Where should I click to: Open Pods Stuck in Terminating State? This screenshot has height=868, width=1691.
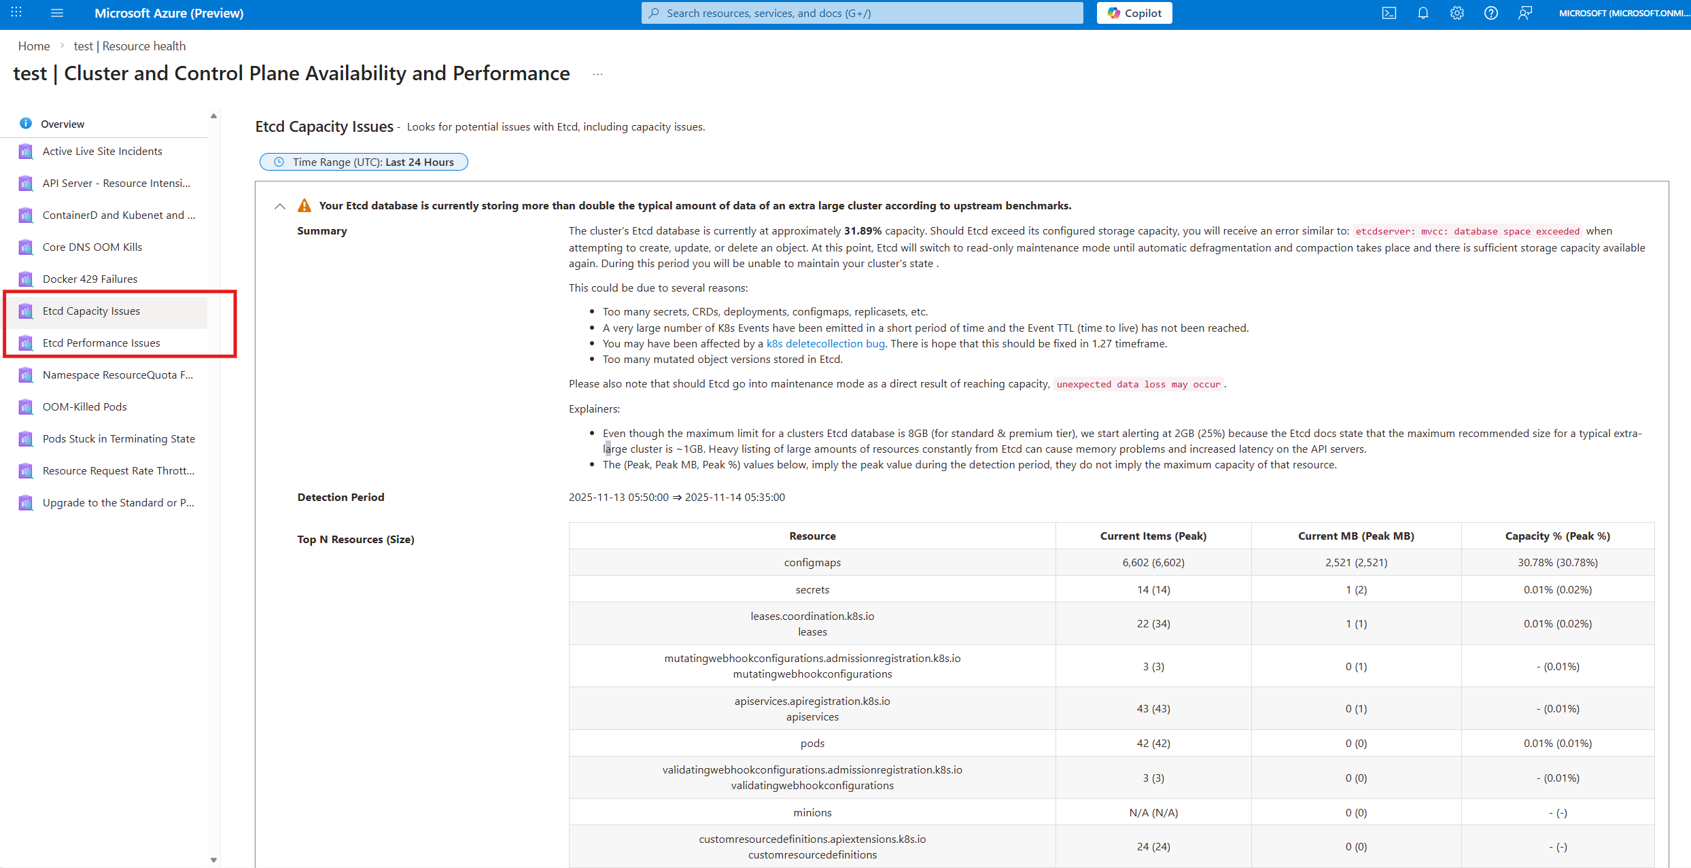click(x=118, y=439)
